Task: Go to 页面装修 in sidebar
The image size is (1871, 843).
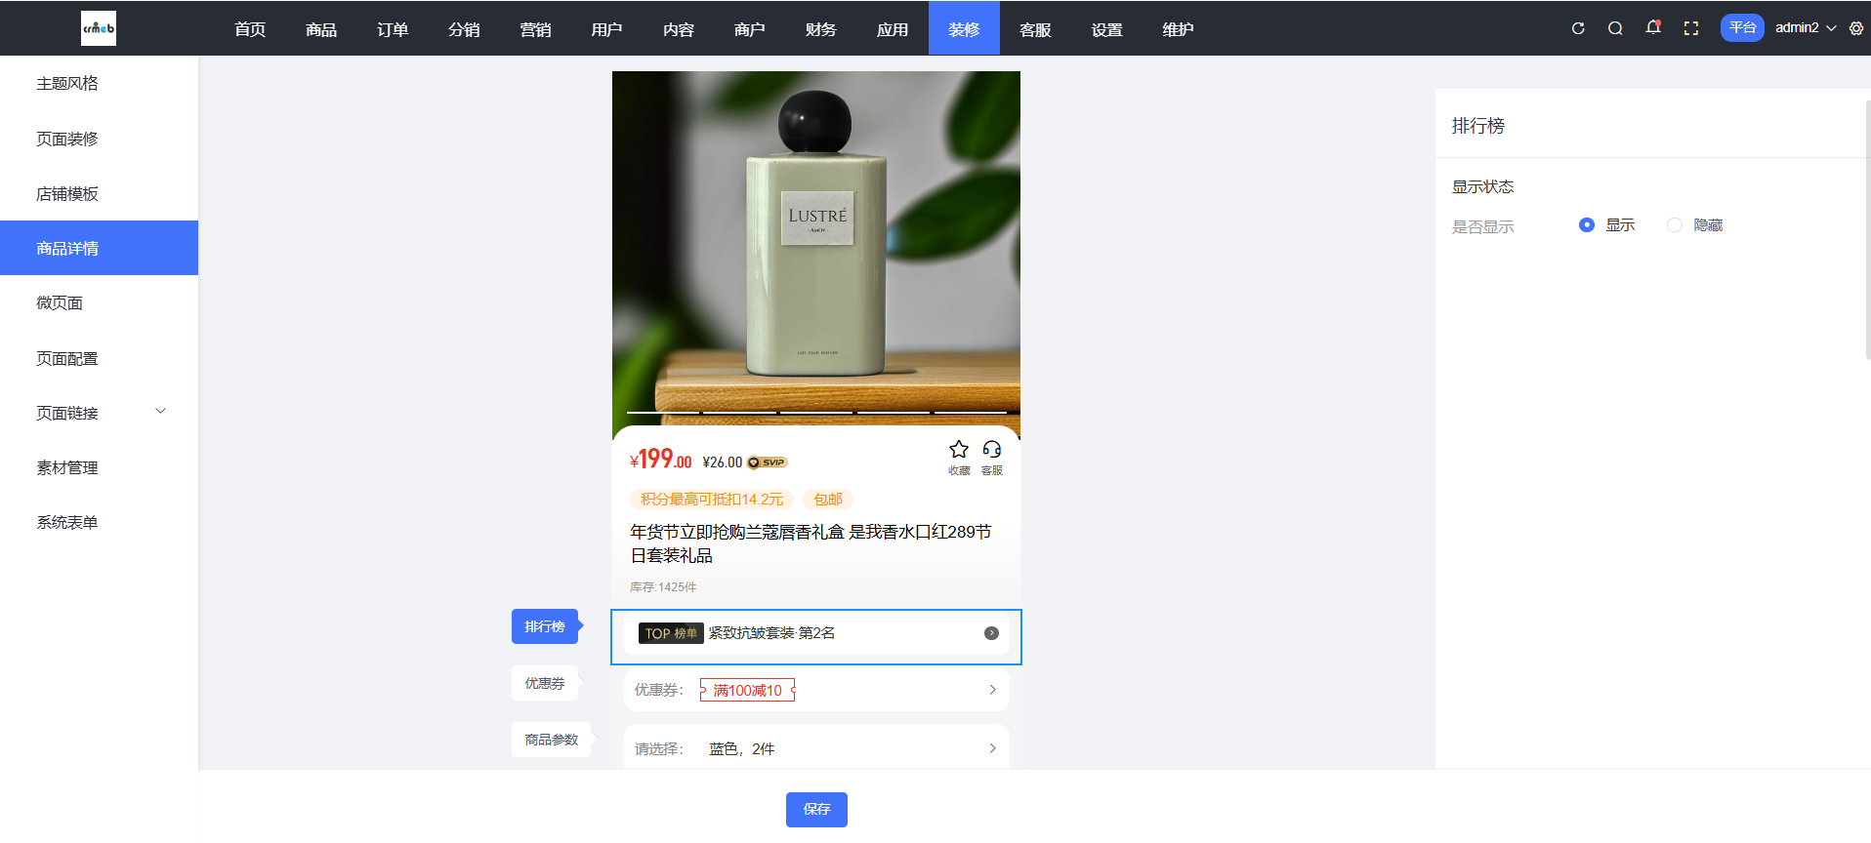Action: click(67, 139)
